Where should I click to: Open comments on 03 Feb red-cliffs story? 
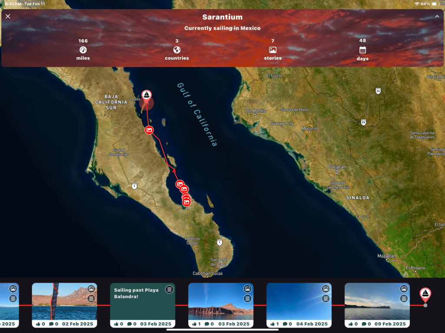209,324
